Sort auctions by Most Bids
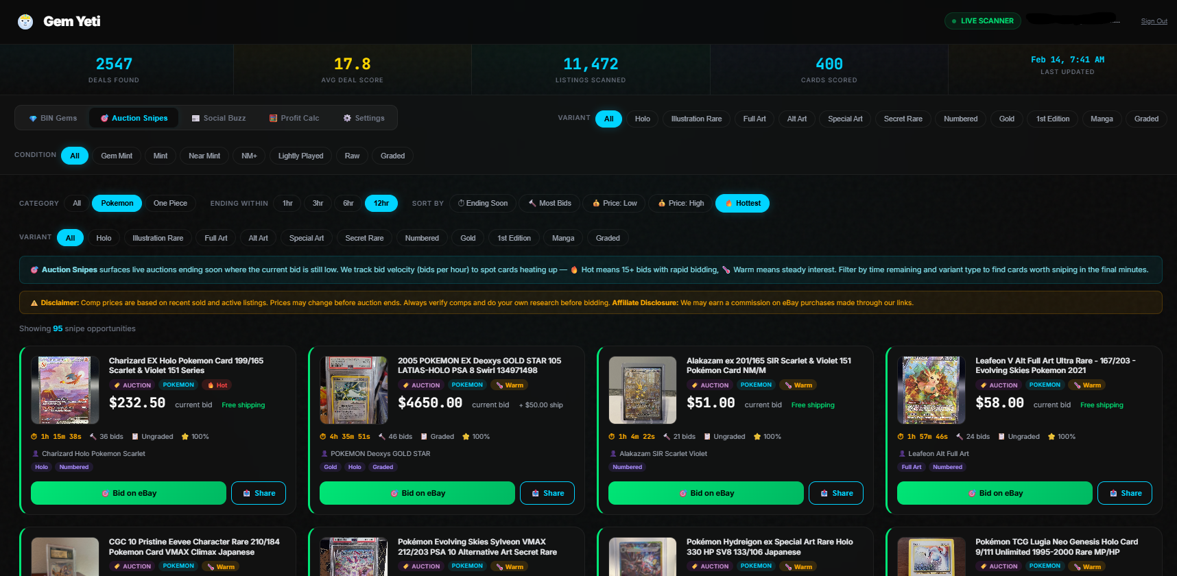 (550, 203)
